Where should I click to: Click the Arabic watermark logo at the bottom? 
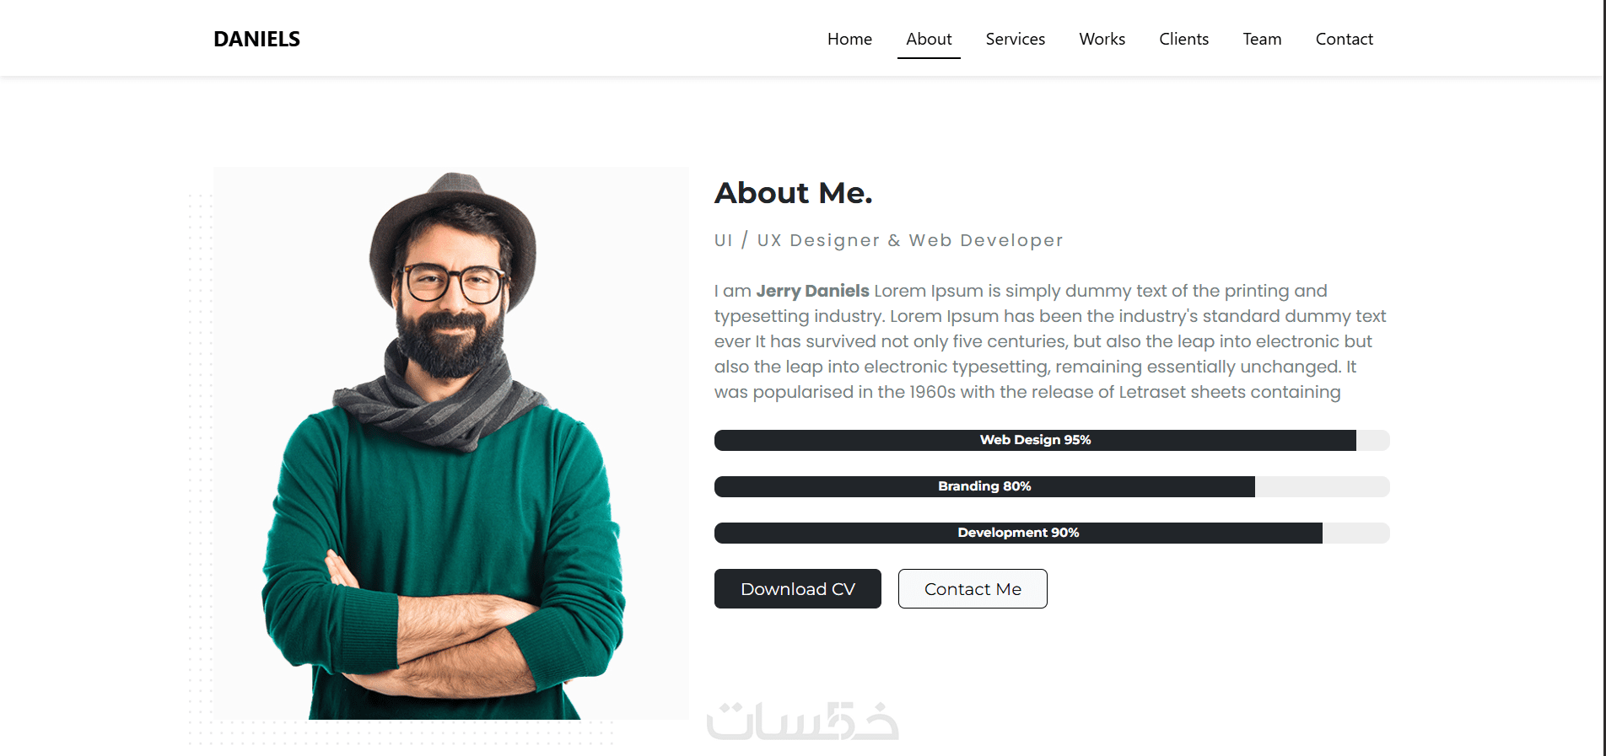click(802, 721)
